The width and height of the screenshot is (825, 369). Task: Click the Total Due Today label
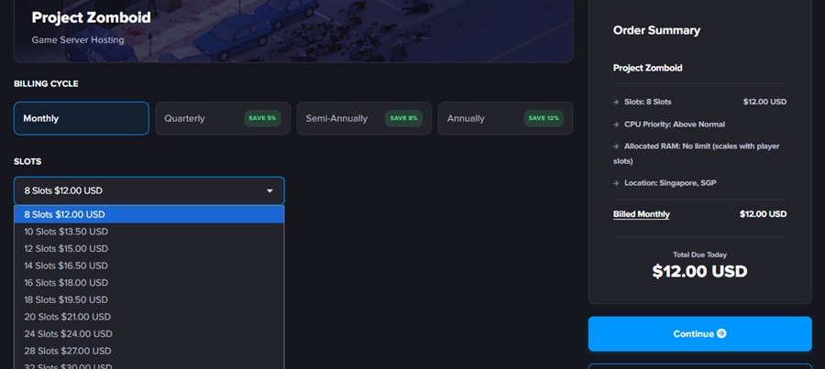tap(699, 255)
